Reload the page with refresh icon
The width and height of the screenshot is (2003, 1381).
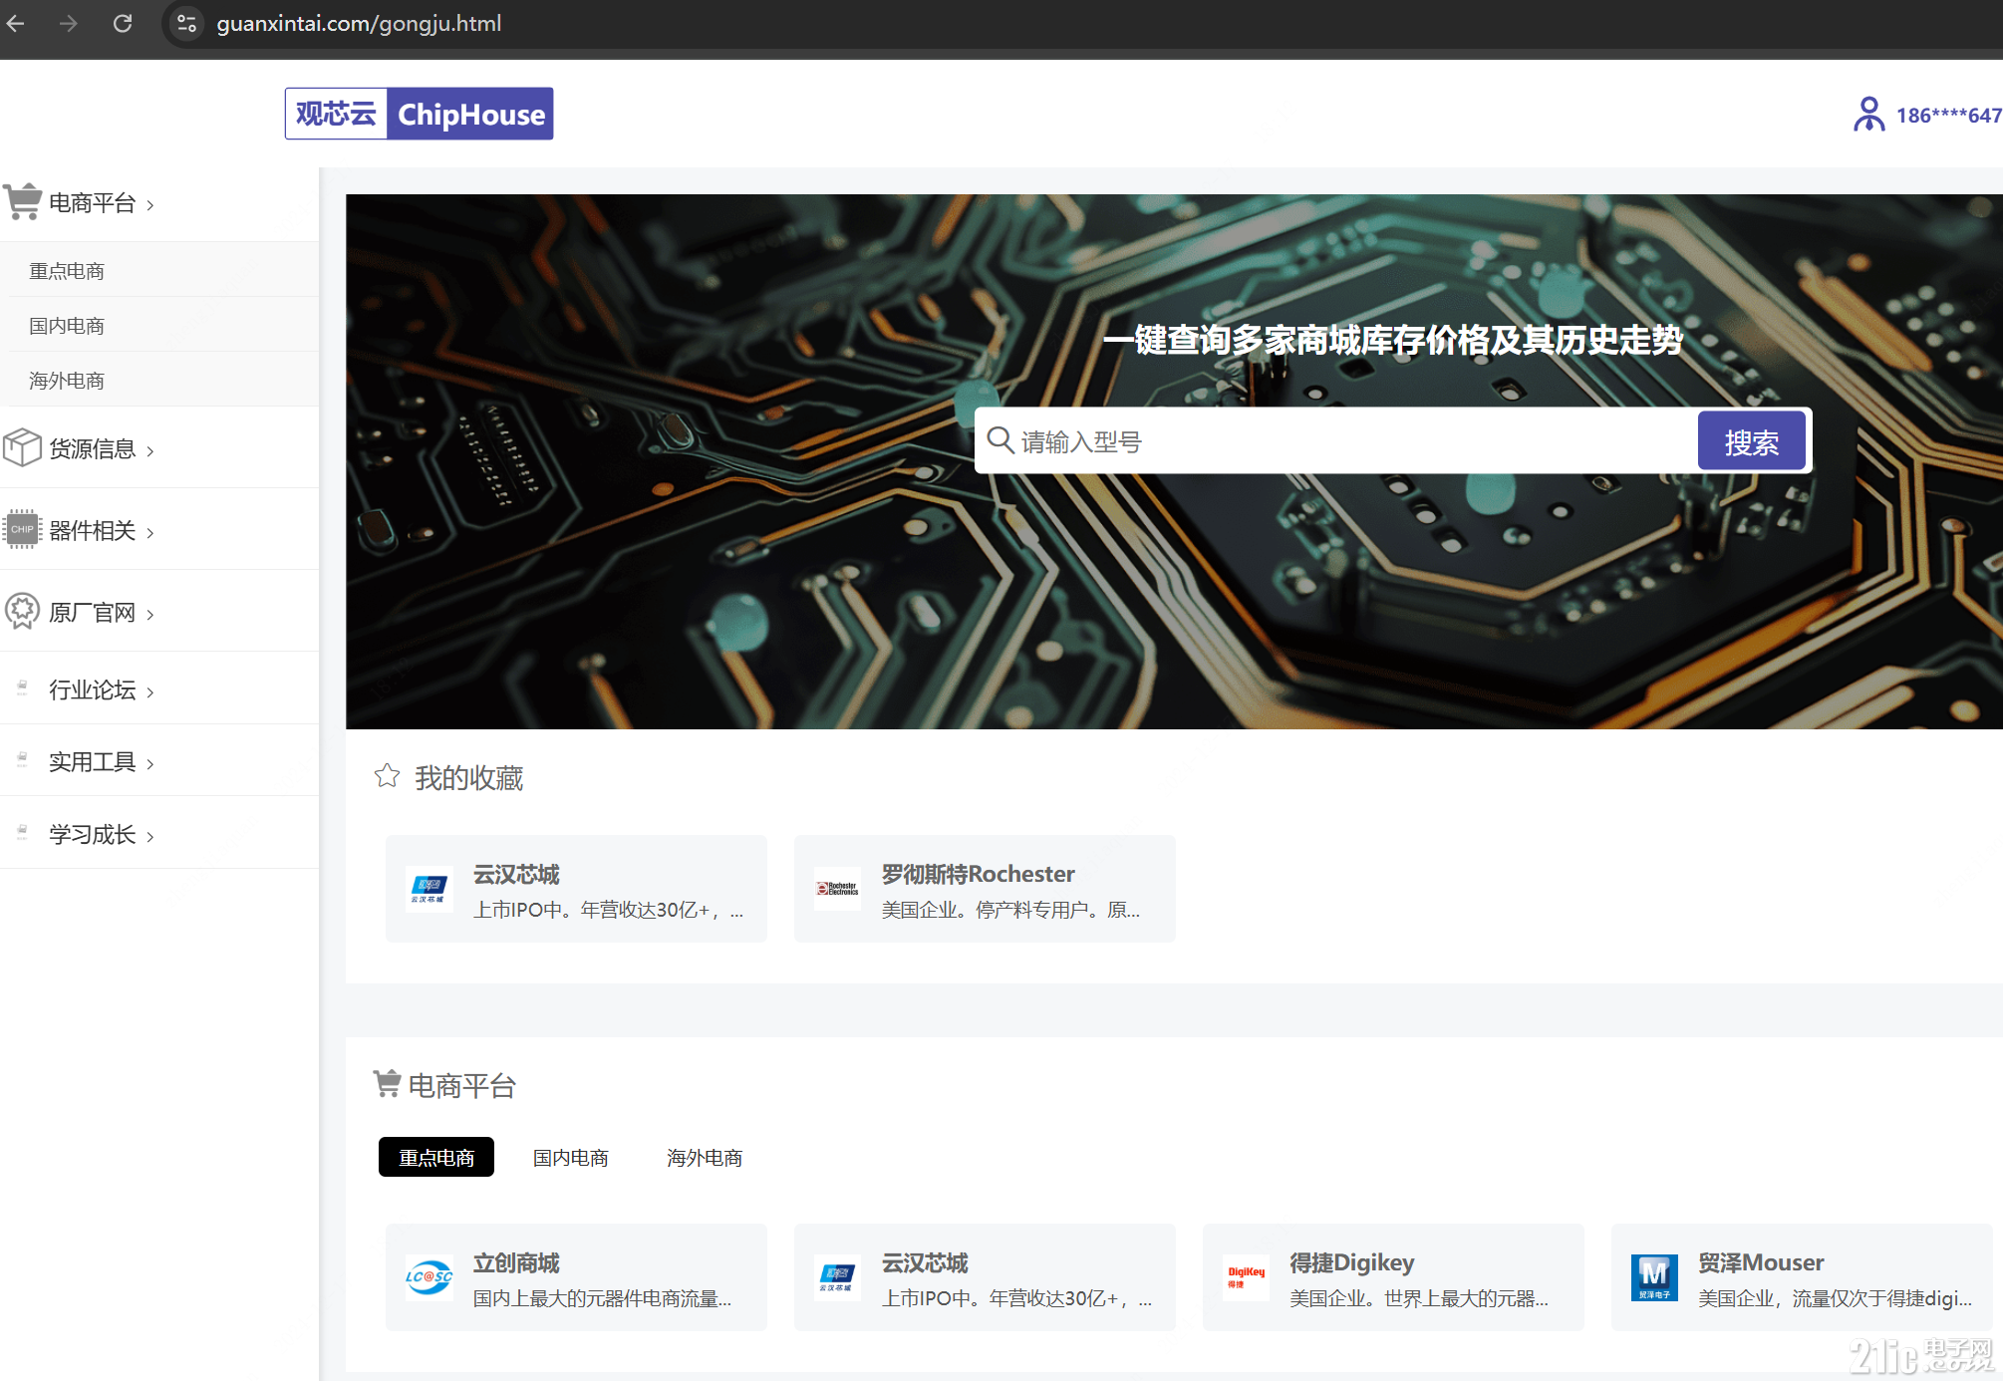point(123,23)
